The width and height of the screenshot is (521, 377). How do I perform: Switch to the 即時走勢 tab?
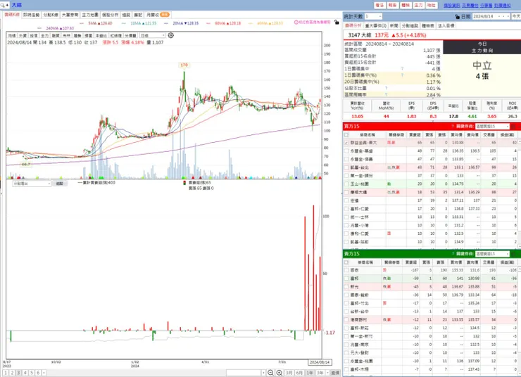click(x=31, y=15)
